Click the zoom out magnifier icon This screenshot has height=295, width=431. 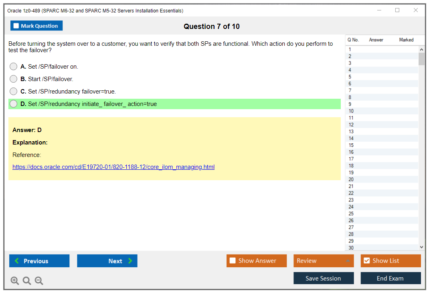pyautogui.click(x=39, y=281)
